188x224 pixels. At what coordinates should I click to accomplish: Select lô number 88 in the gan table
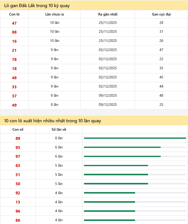coord(14,32)
